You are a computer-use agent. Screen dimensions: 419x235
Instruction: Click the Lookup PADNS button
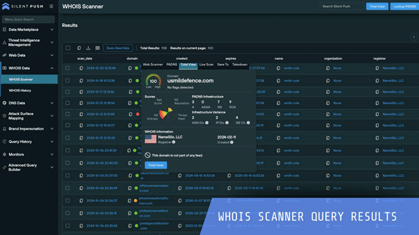(x=405, y=6)
